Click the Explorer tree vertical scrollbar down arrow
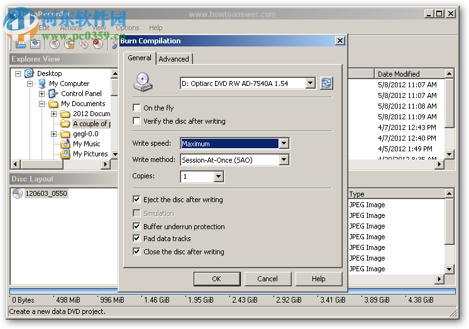Image resolution: width=469 pixels, height=329 pixels. click(114, 154)
